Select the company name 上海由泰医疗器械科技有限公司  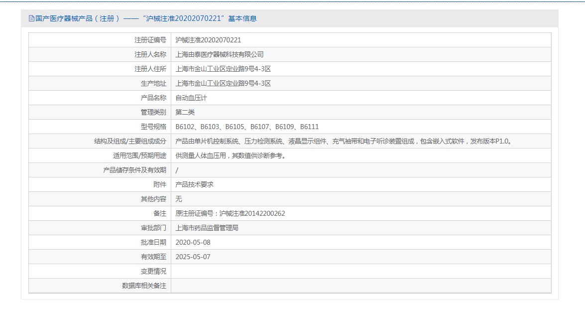click(220, 54)
